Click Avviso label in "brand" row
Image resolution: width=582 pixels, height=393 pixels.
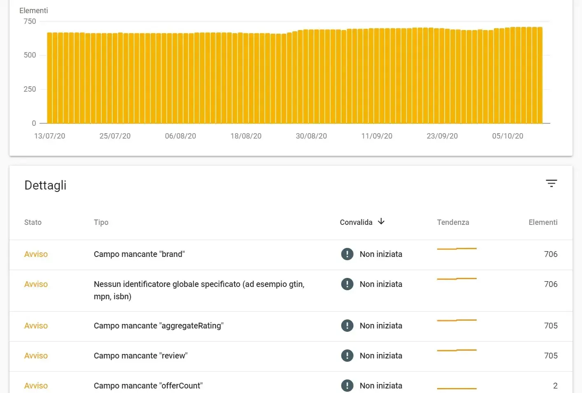pyautogui.click(x=36, y=254)
